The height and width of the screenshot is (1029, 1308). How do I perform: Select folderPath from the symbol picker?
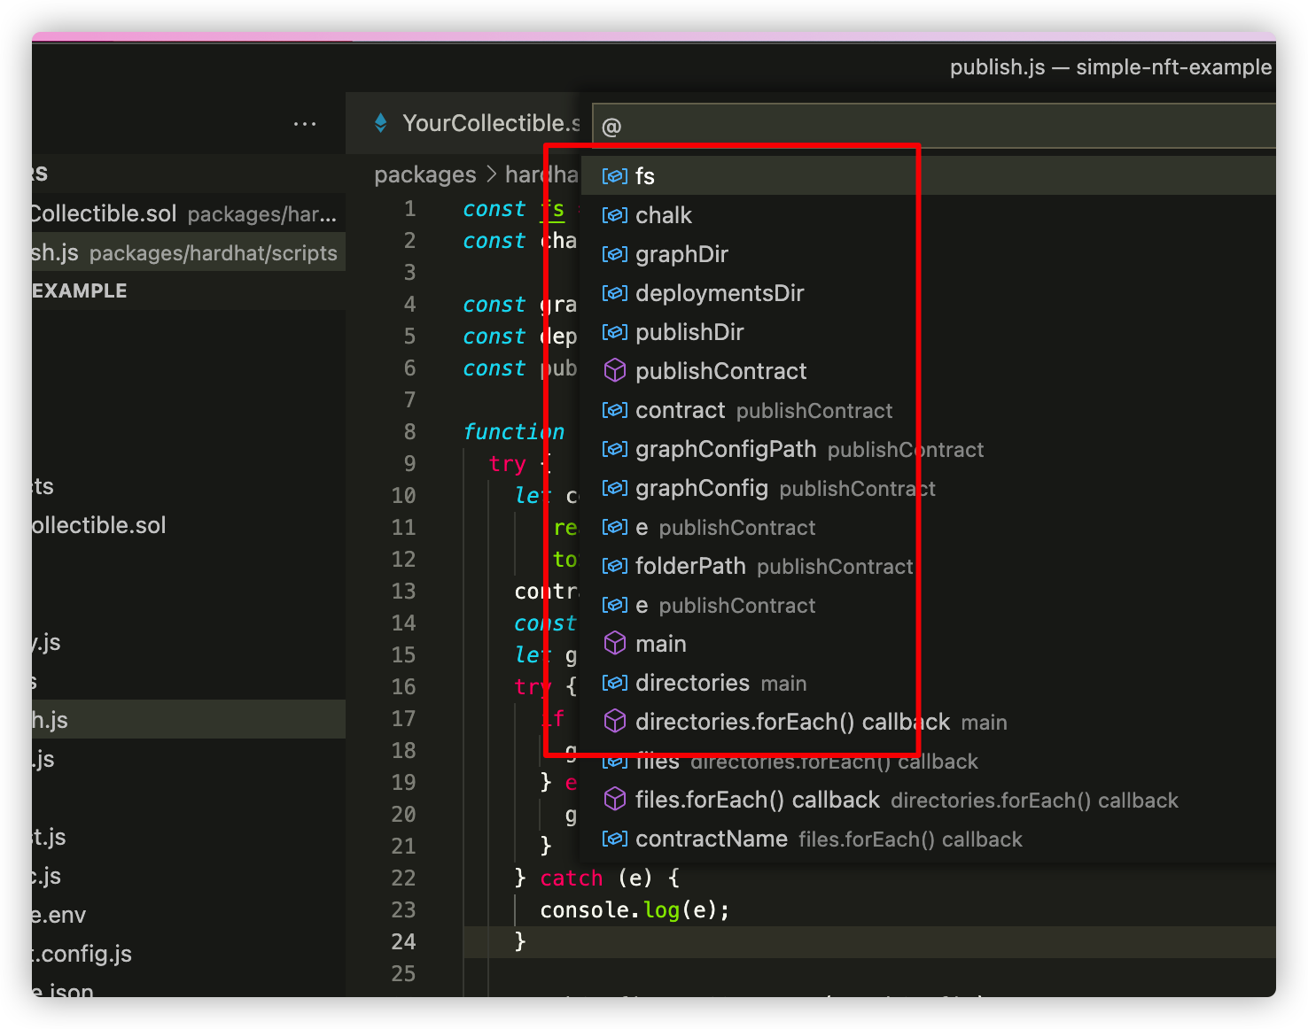(690, 566)
